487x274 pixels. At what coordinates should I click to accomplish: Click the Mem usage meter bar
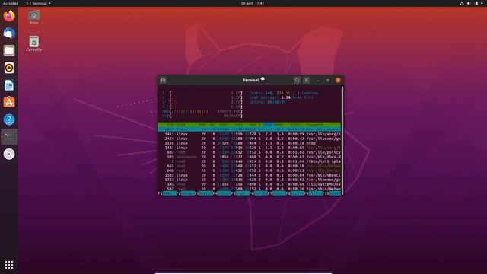click(202, 111)
